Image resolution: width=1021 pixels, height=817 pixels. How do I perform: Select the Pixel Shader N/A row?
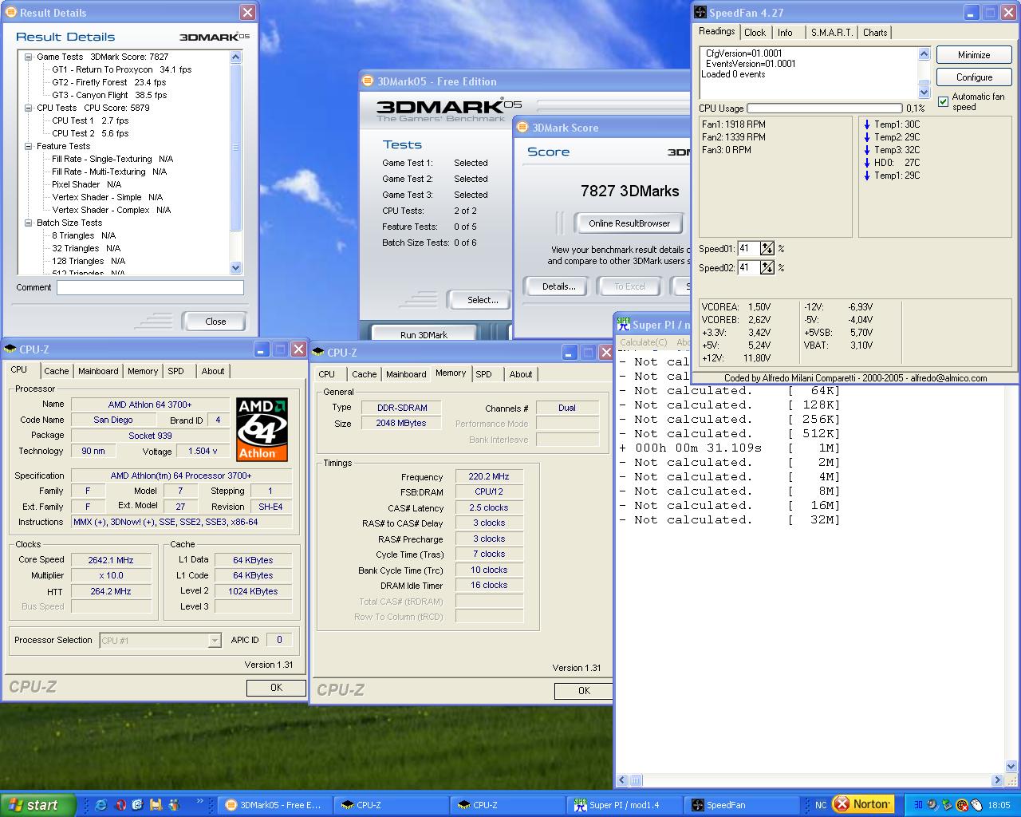(87, 184)
